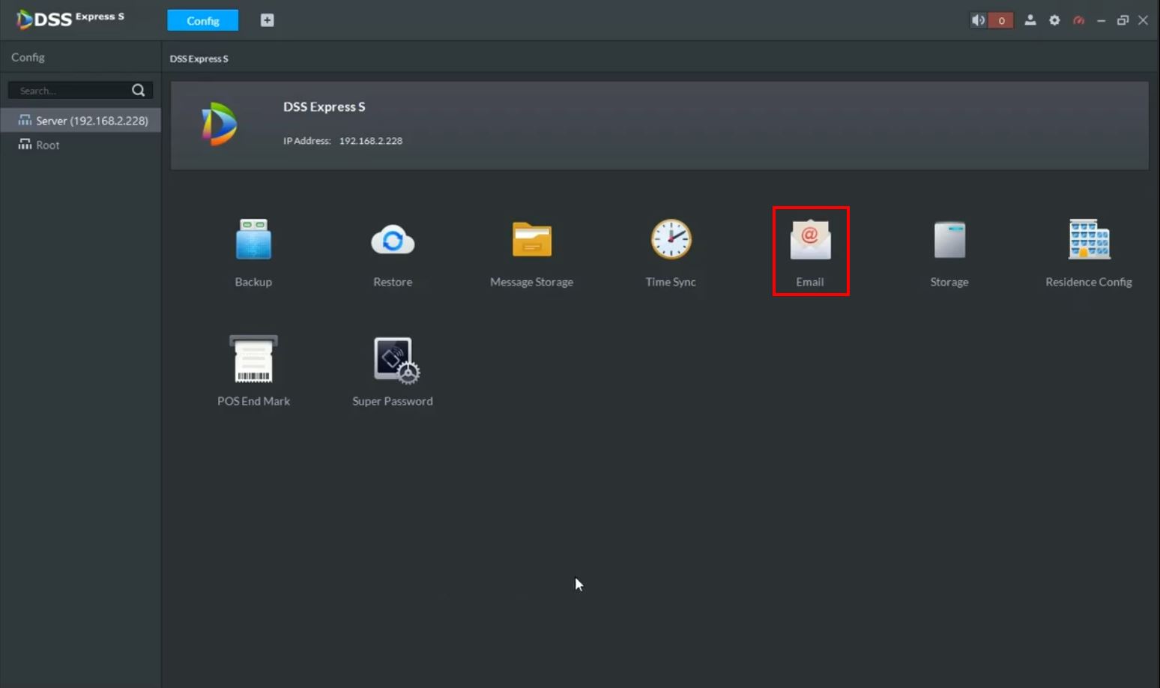This screenshot has width=1160, height=688.
Task: Switch to the Config tab
Action: pyautogui.click(x=203, y=20)
